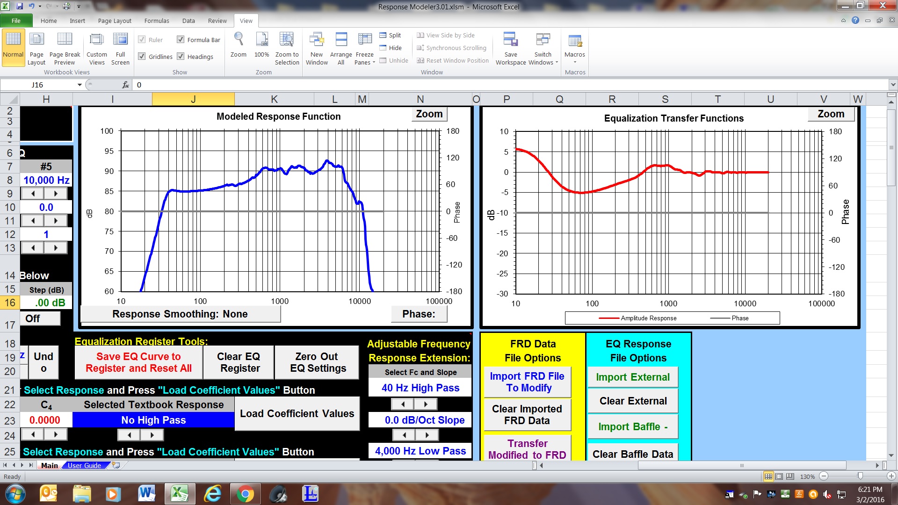Minimize the ribbon with the caret
Viewport: 898px width, 505px height.
coord(843,20)
